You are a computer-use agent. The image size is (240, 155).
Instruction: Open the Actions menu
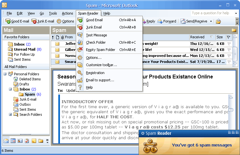tap(67, 13)
